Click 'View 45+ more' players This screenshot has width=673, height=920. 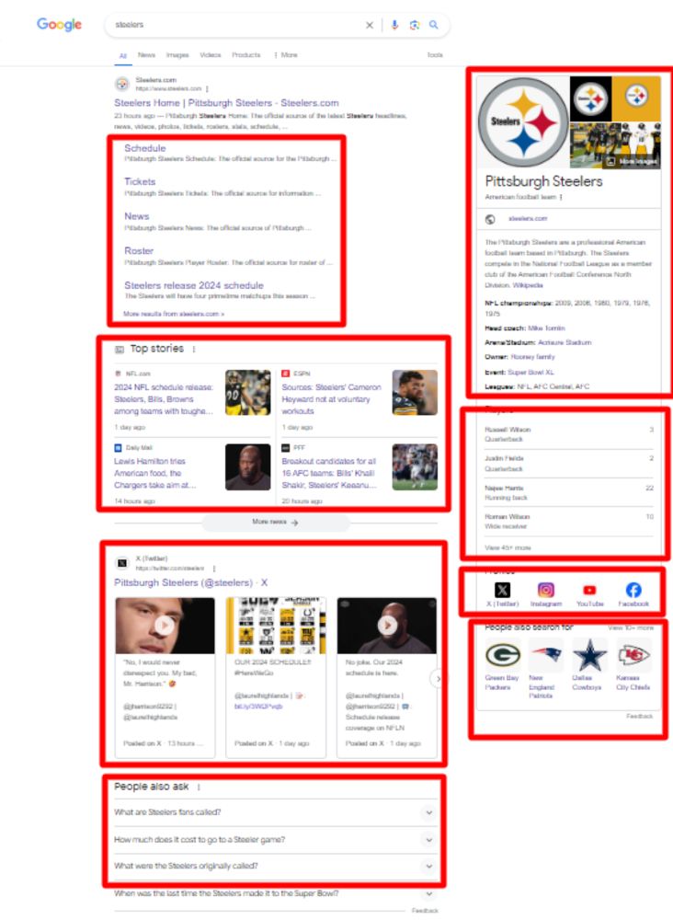click(x=508, y=547)
